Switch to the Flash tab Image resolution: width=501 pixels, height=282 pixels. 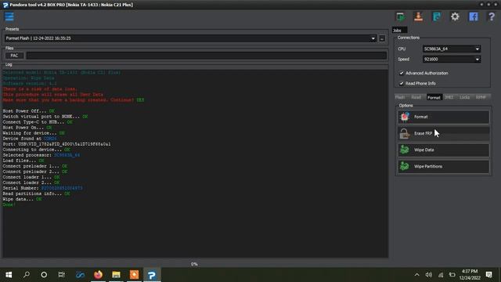click(400, 97)
